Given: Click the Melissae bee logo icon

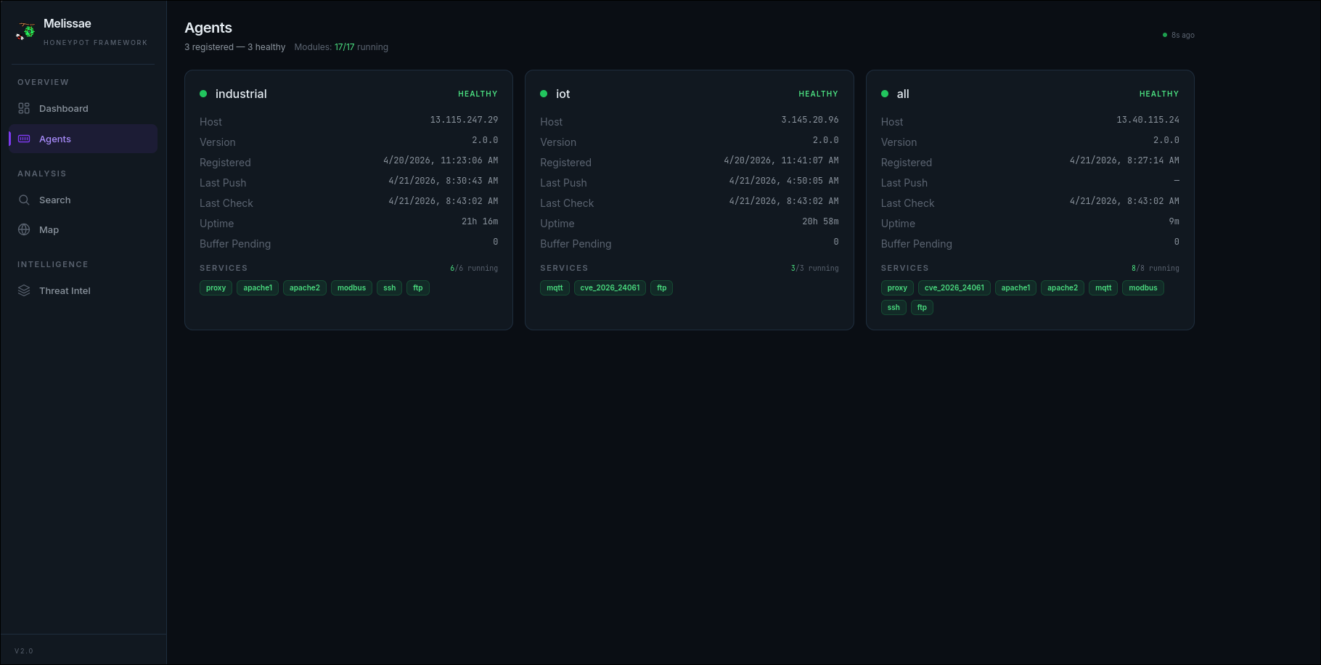Looking at the screenshot, I should tap(26, 31).
